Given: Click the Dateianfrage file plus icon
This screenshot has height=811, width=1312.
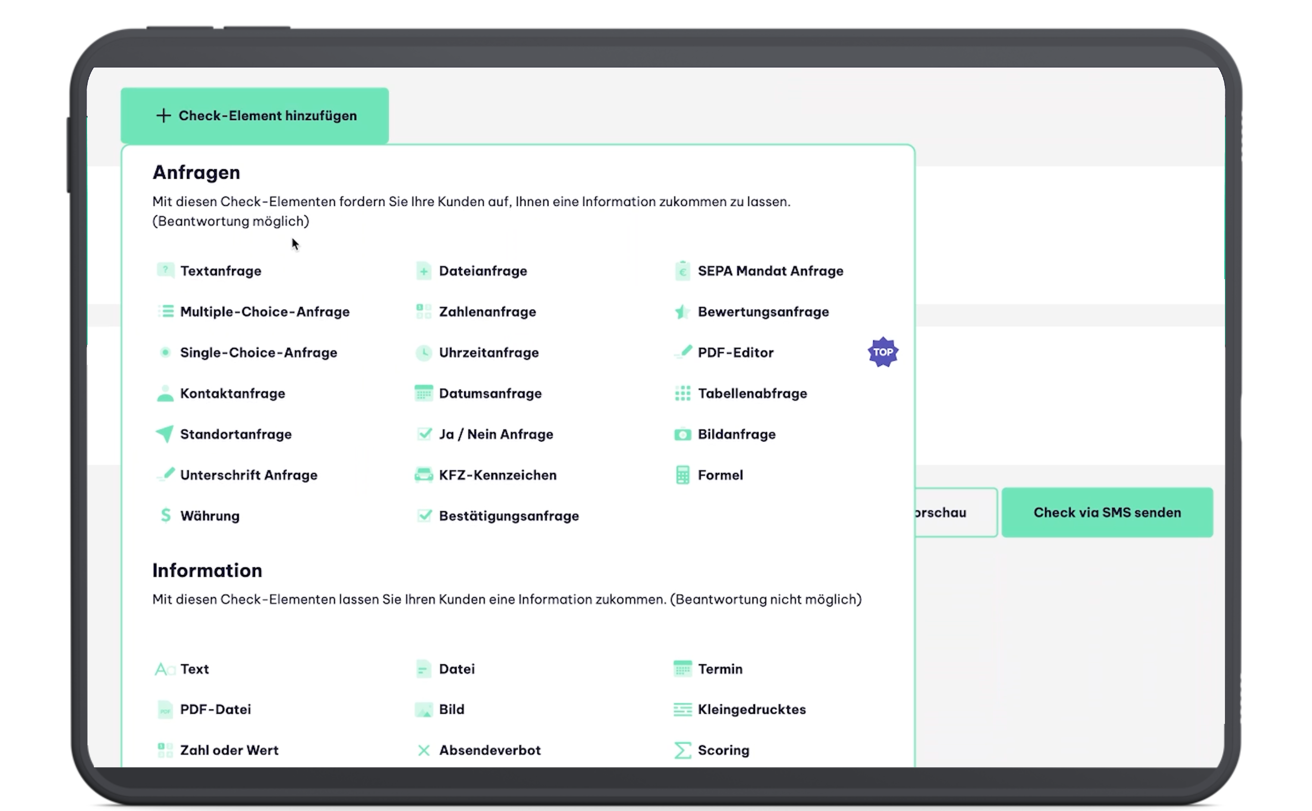Looking at the screenshot, I should pyautogui.click(x=424, y=271).
